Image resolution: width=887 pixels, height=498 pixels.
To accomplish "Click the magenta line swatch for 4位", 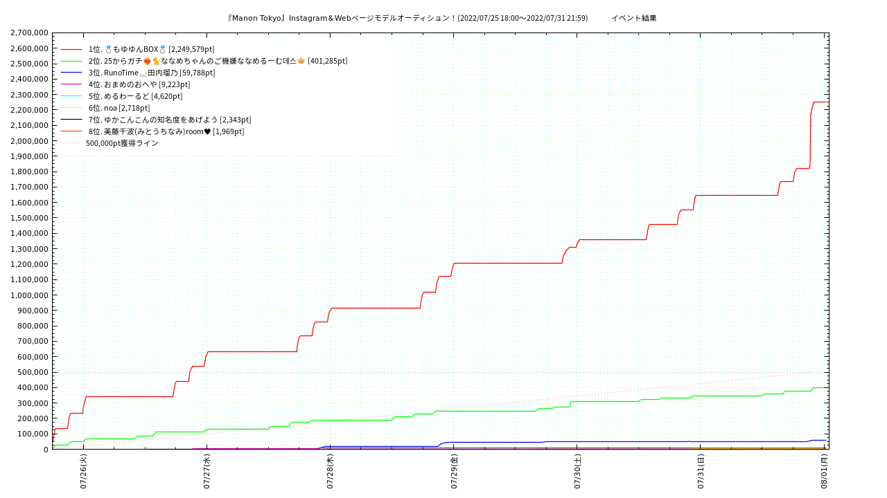I will pos(71,84).
